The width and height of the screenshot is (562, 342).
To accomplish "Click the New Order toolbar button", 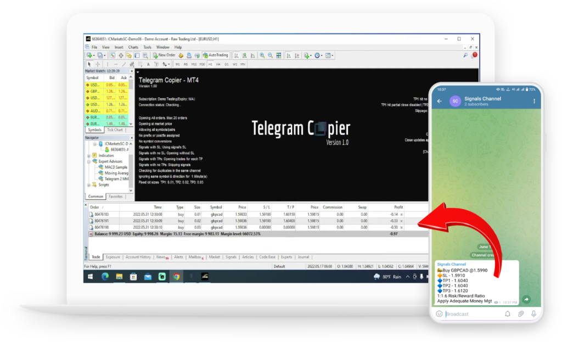I will [164, 55].
